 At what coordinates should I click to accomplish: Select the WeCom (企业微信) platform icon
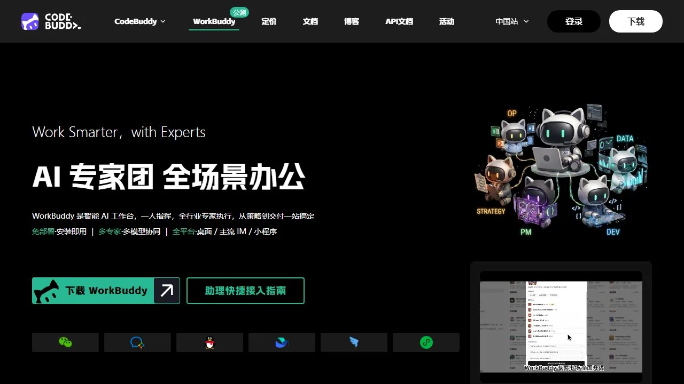[x=137, y=342]
